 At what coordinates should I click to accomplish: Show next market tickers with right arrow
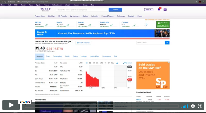pos(147,25)
